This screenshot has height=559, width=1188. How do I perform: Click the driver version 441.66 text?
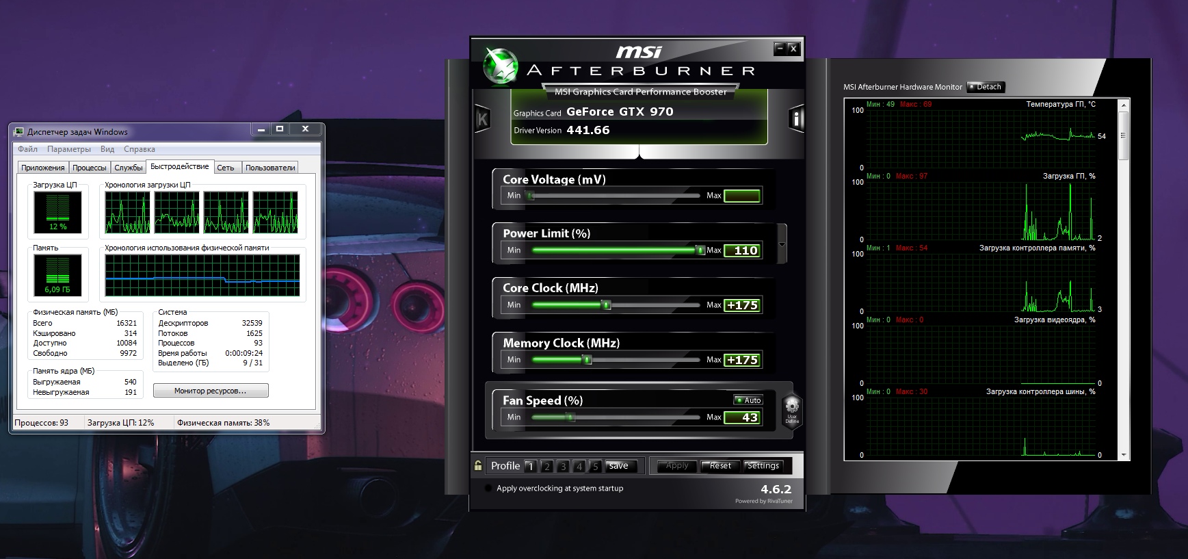click(588, 130)
